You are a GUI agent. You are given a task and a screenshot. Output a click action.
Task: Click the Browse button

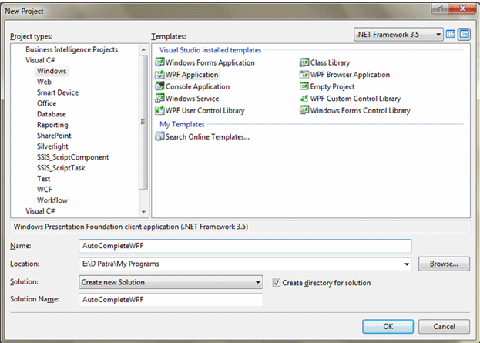click(x=444, y=264)
